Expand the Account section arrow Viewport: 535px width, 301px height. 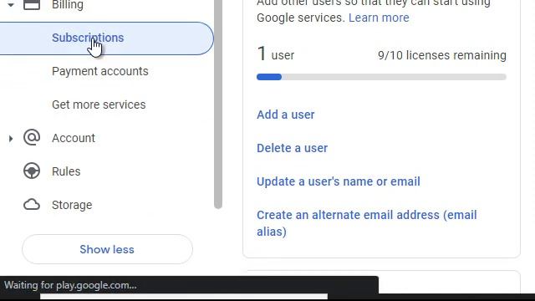pos(11,138)
